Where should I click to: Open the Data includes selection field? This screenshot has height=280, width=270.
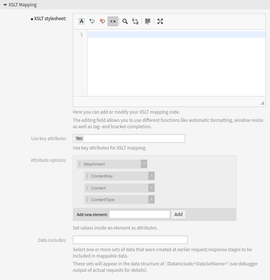pyautogui.click(x=130, y=240)
